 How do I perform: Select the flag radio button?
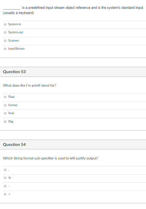pyautogui.click(x=5, y=122)
